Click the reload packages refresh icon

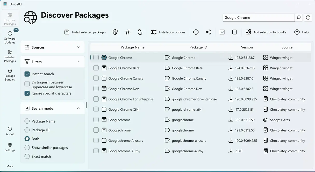[308, 18]
